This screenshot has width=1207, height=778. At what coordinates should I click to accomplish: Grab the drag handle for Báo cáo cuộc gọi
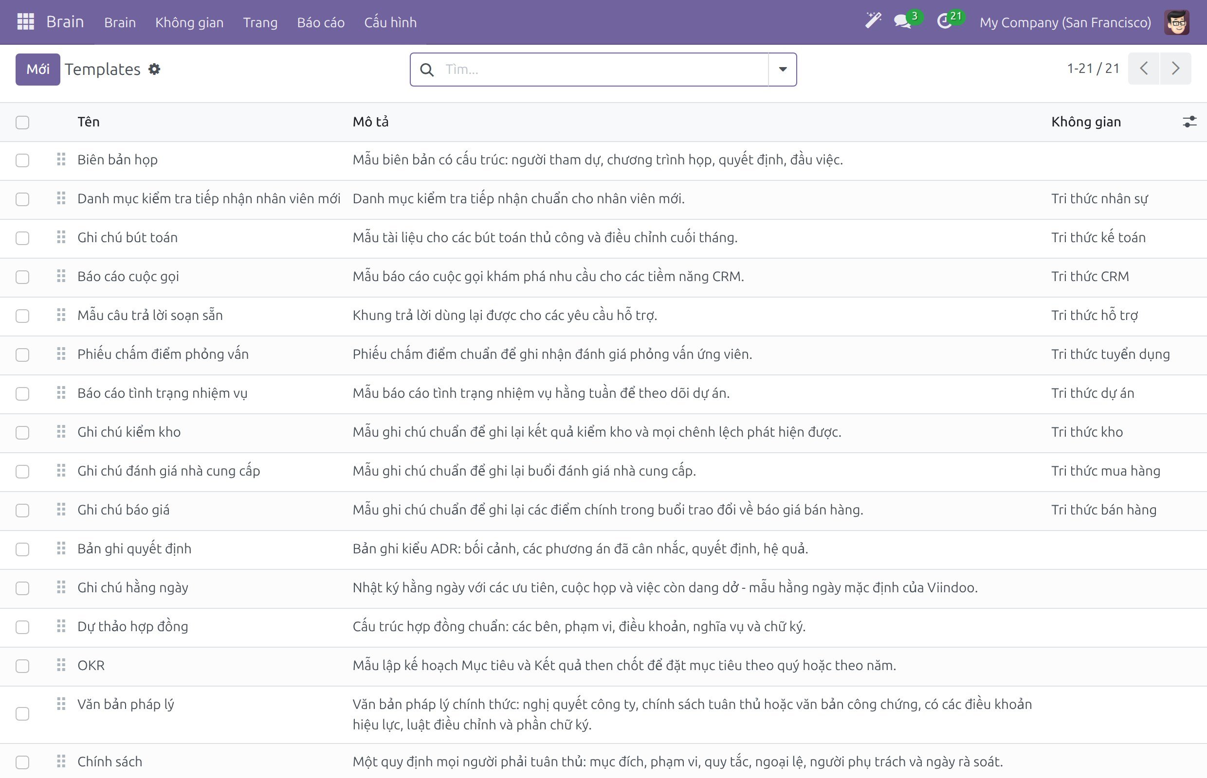(61, 276)
